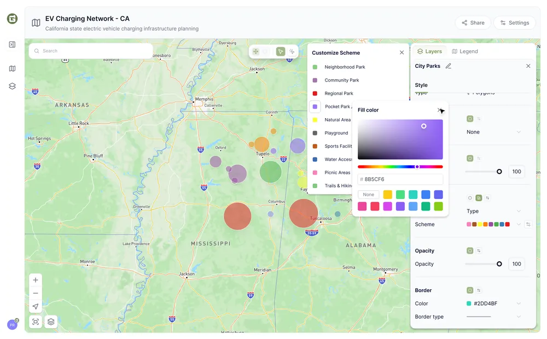The width and height of the screenshot is (547, 339).
Task: Expand the None dropdown in Style panel
Action: [493, 132]
